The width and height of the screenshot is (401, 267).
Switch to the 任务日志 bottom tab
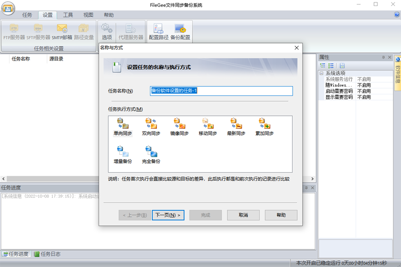pyautogui.click(x=48, y=254)
